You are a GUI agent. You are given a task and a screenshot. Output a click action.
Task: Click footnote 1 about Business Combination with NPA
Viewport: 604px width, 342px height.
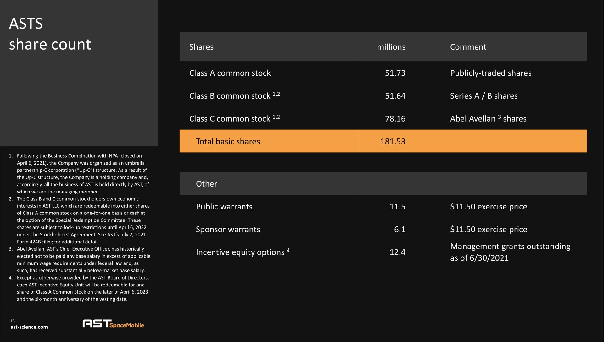79,174
